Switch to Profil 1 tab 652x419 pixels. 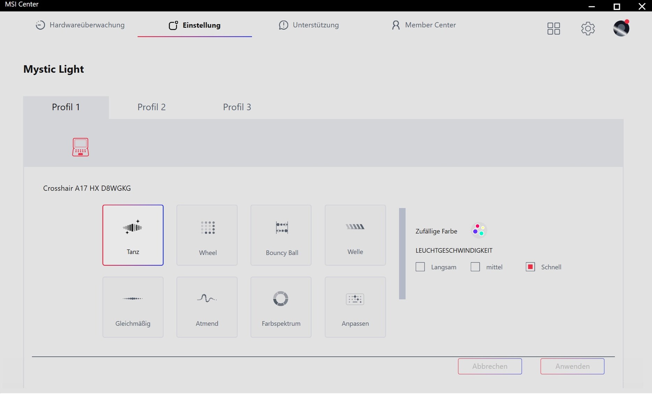(x=66, y=107)
